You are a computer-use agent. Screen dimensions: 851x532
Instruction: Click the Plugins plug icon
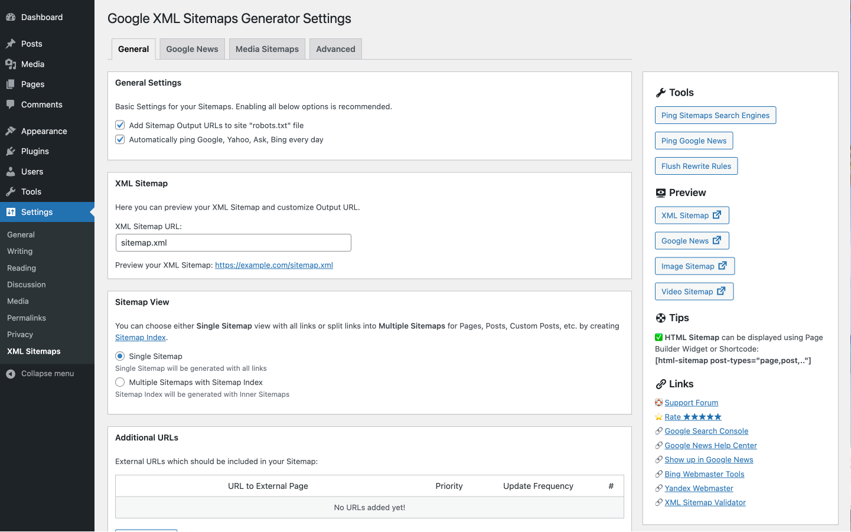point(11,151)
